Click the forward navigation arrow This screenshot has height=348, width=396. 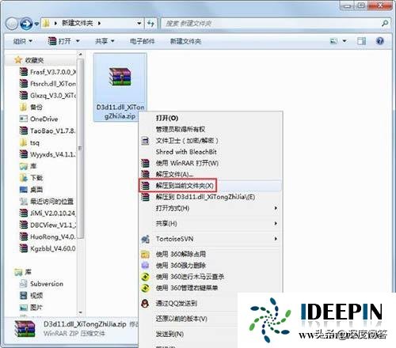click(x=26, y=24)
